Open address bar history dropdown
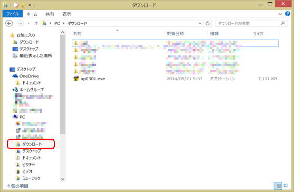 click(200, 23)
